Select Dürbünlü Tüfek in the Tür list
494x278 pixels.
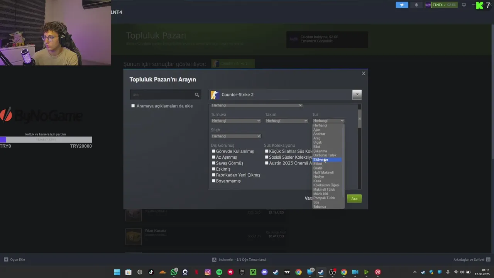[x=327, y=155]
